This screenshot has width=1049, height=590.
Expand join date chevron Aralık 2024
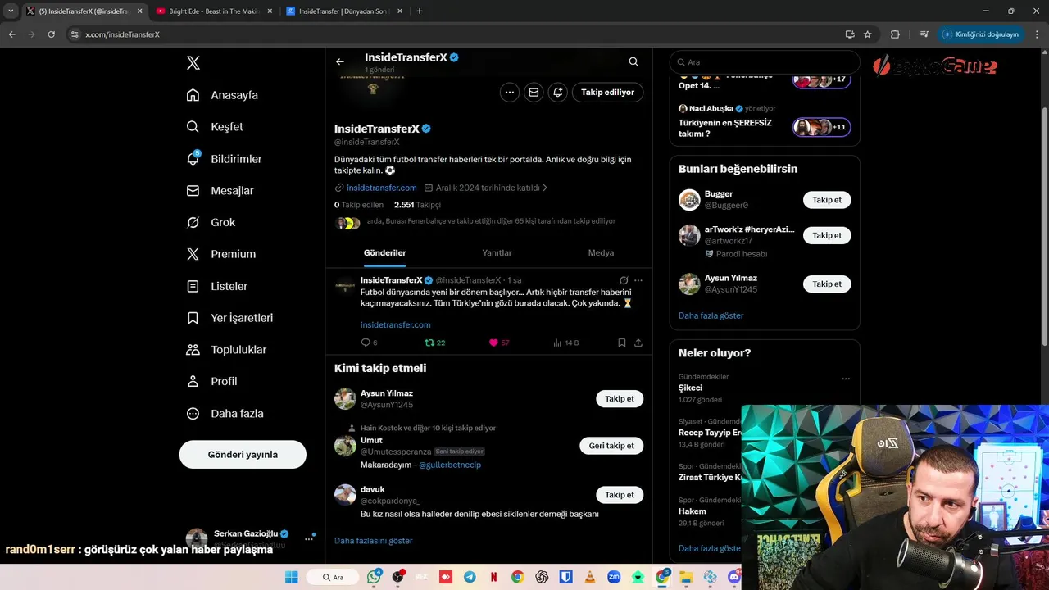point(545,188)
